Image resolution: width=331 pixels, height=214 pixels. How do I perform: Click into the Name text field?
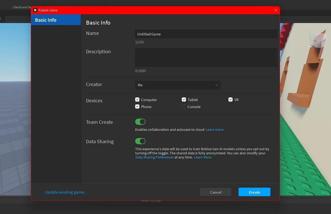206,34
